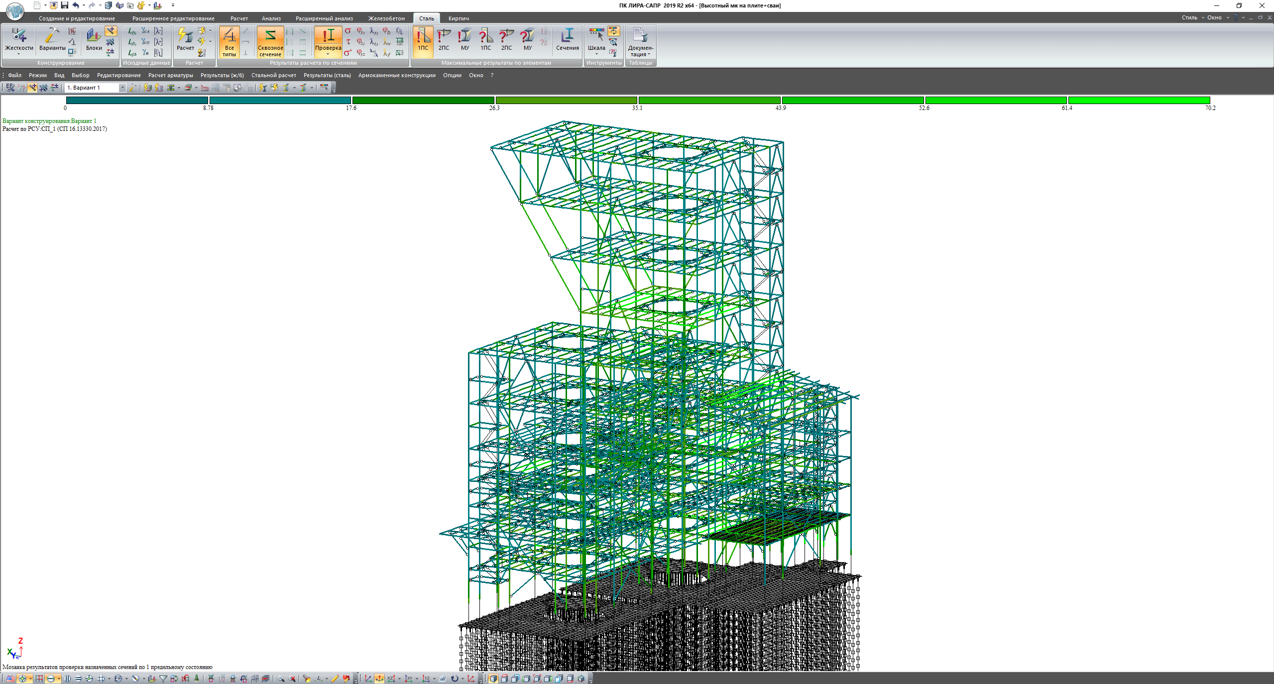Open the Стальной расчет menu
This screenshot has width=1274, height=684.
coord(273,75)
